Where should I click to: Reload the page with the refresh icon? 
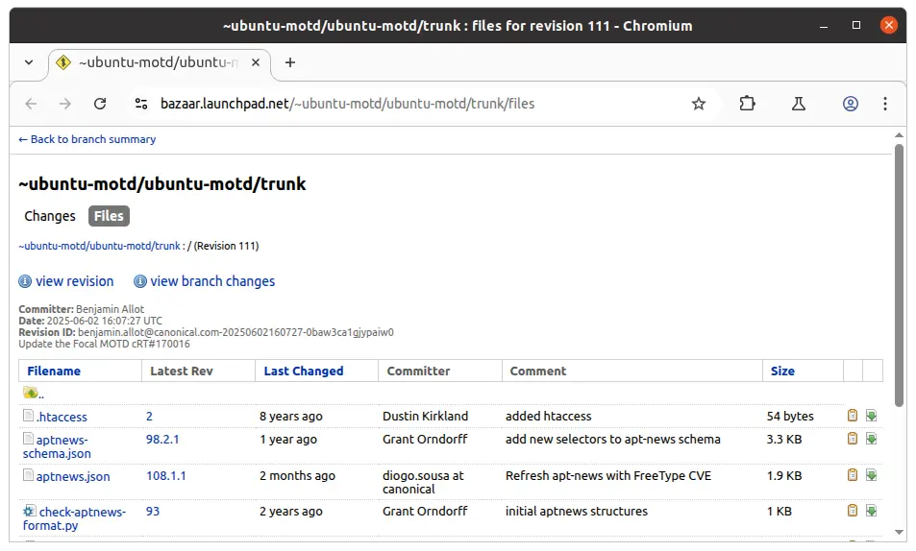coord(100,104)
